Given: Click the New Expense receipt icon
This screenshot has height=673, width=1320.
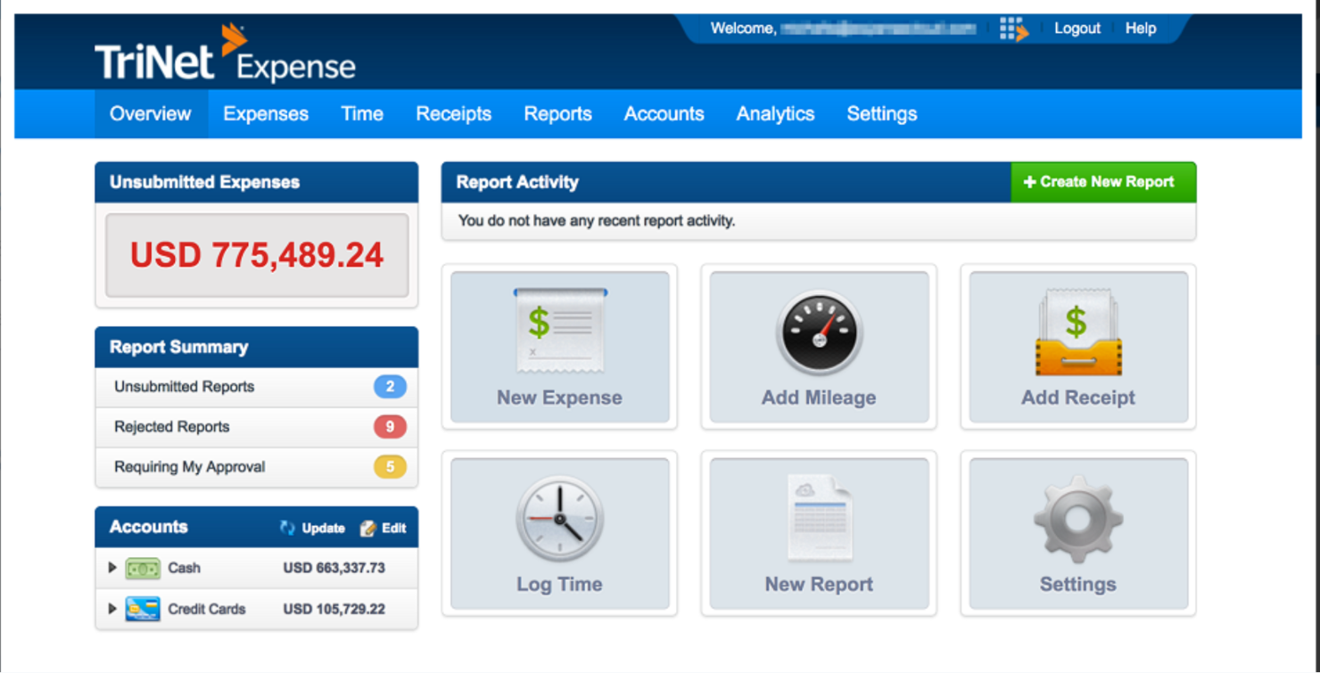Looking at the screenshot, I should 560,329.
